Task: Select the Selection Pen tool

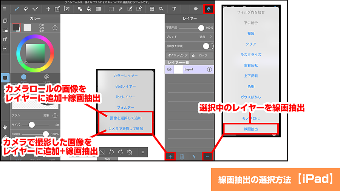Action: [130, 9]
